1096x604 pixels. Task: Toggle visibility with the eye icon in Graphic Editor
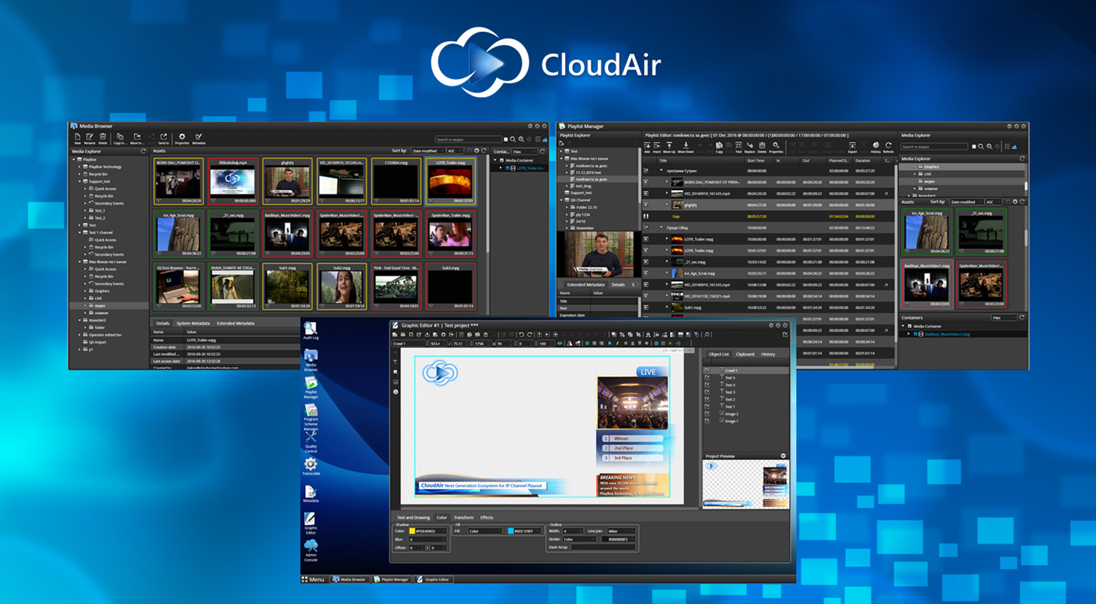(560, 344)
